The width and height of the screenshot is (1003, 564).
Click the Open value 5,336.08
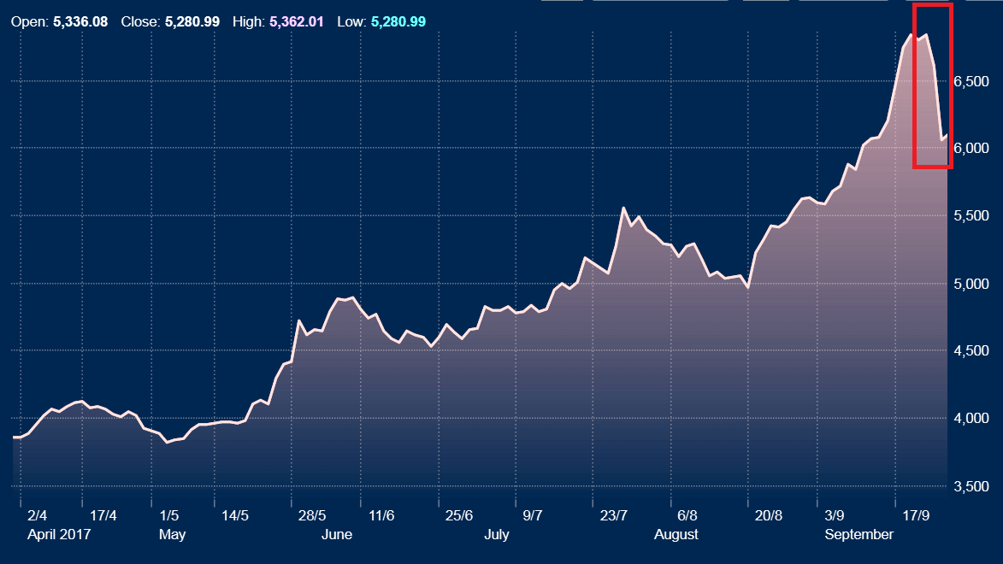click(x=80, y=21)
